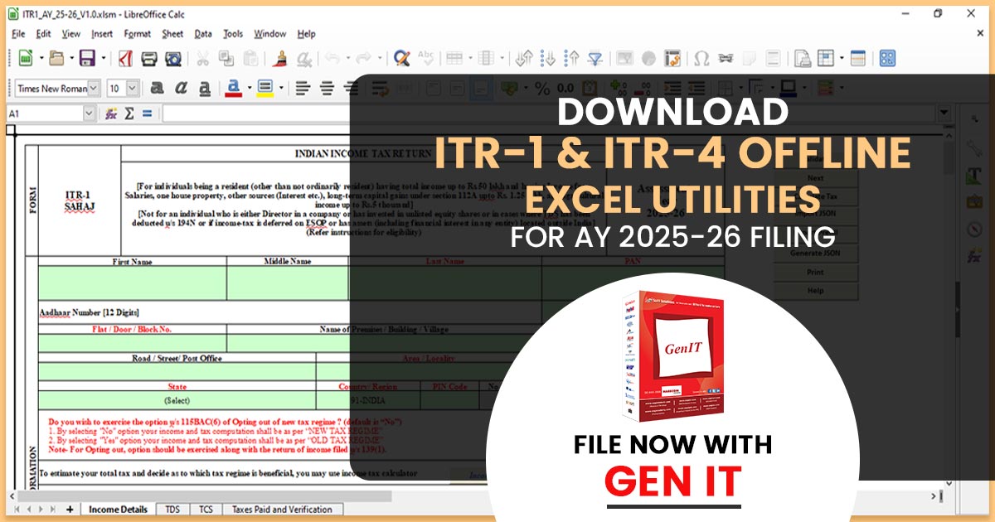Image resolution: width=995 pixels, height=522 pixels.
Task: Open Find and Replace tool
Action: click(402, 59)
